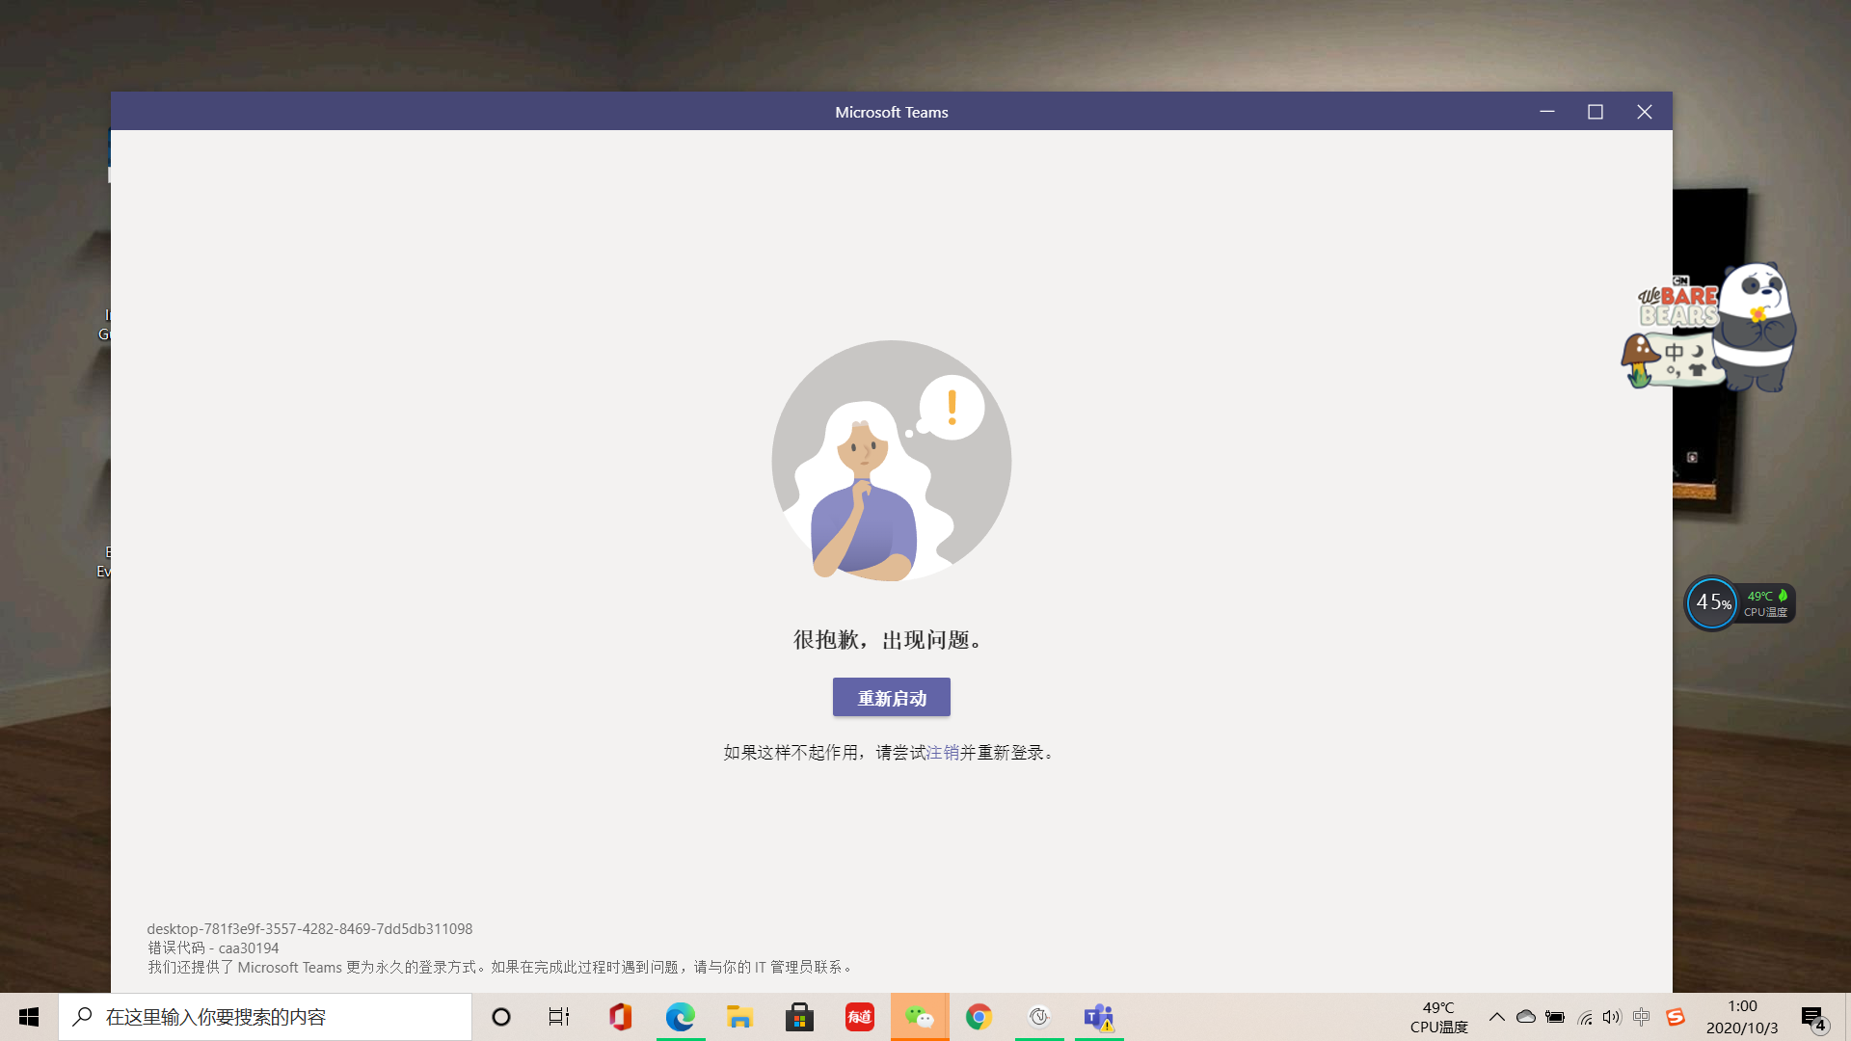Click Sogou input S icon in tray
This screenshot has width=1851, height=1041.
tap(1676, 1017)
